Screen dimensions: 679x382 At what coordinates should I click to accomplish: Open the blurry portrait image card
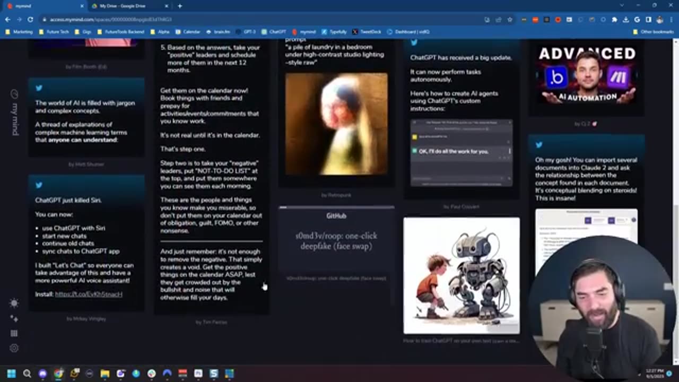click(336, 124)
